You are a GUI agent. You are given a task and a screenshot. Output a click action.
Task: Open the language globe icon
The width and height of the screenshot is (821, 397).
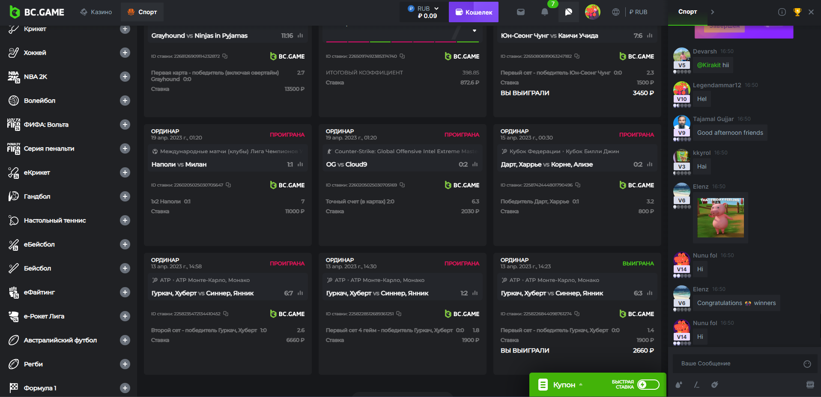(x=616, y=12)
